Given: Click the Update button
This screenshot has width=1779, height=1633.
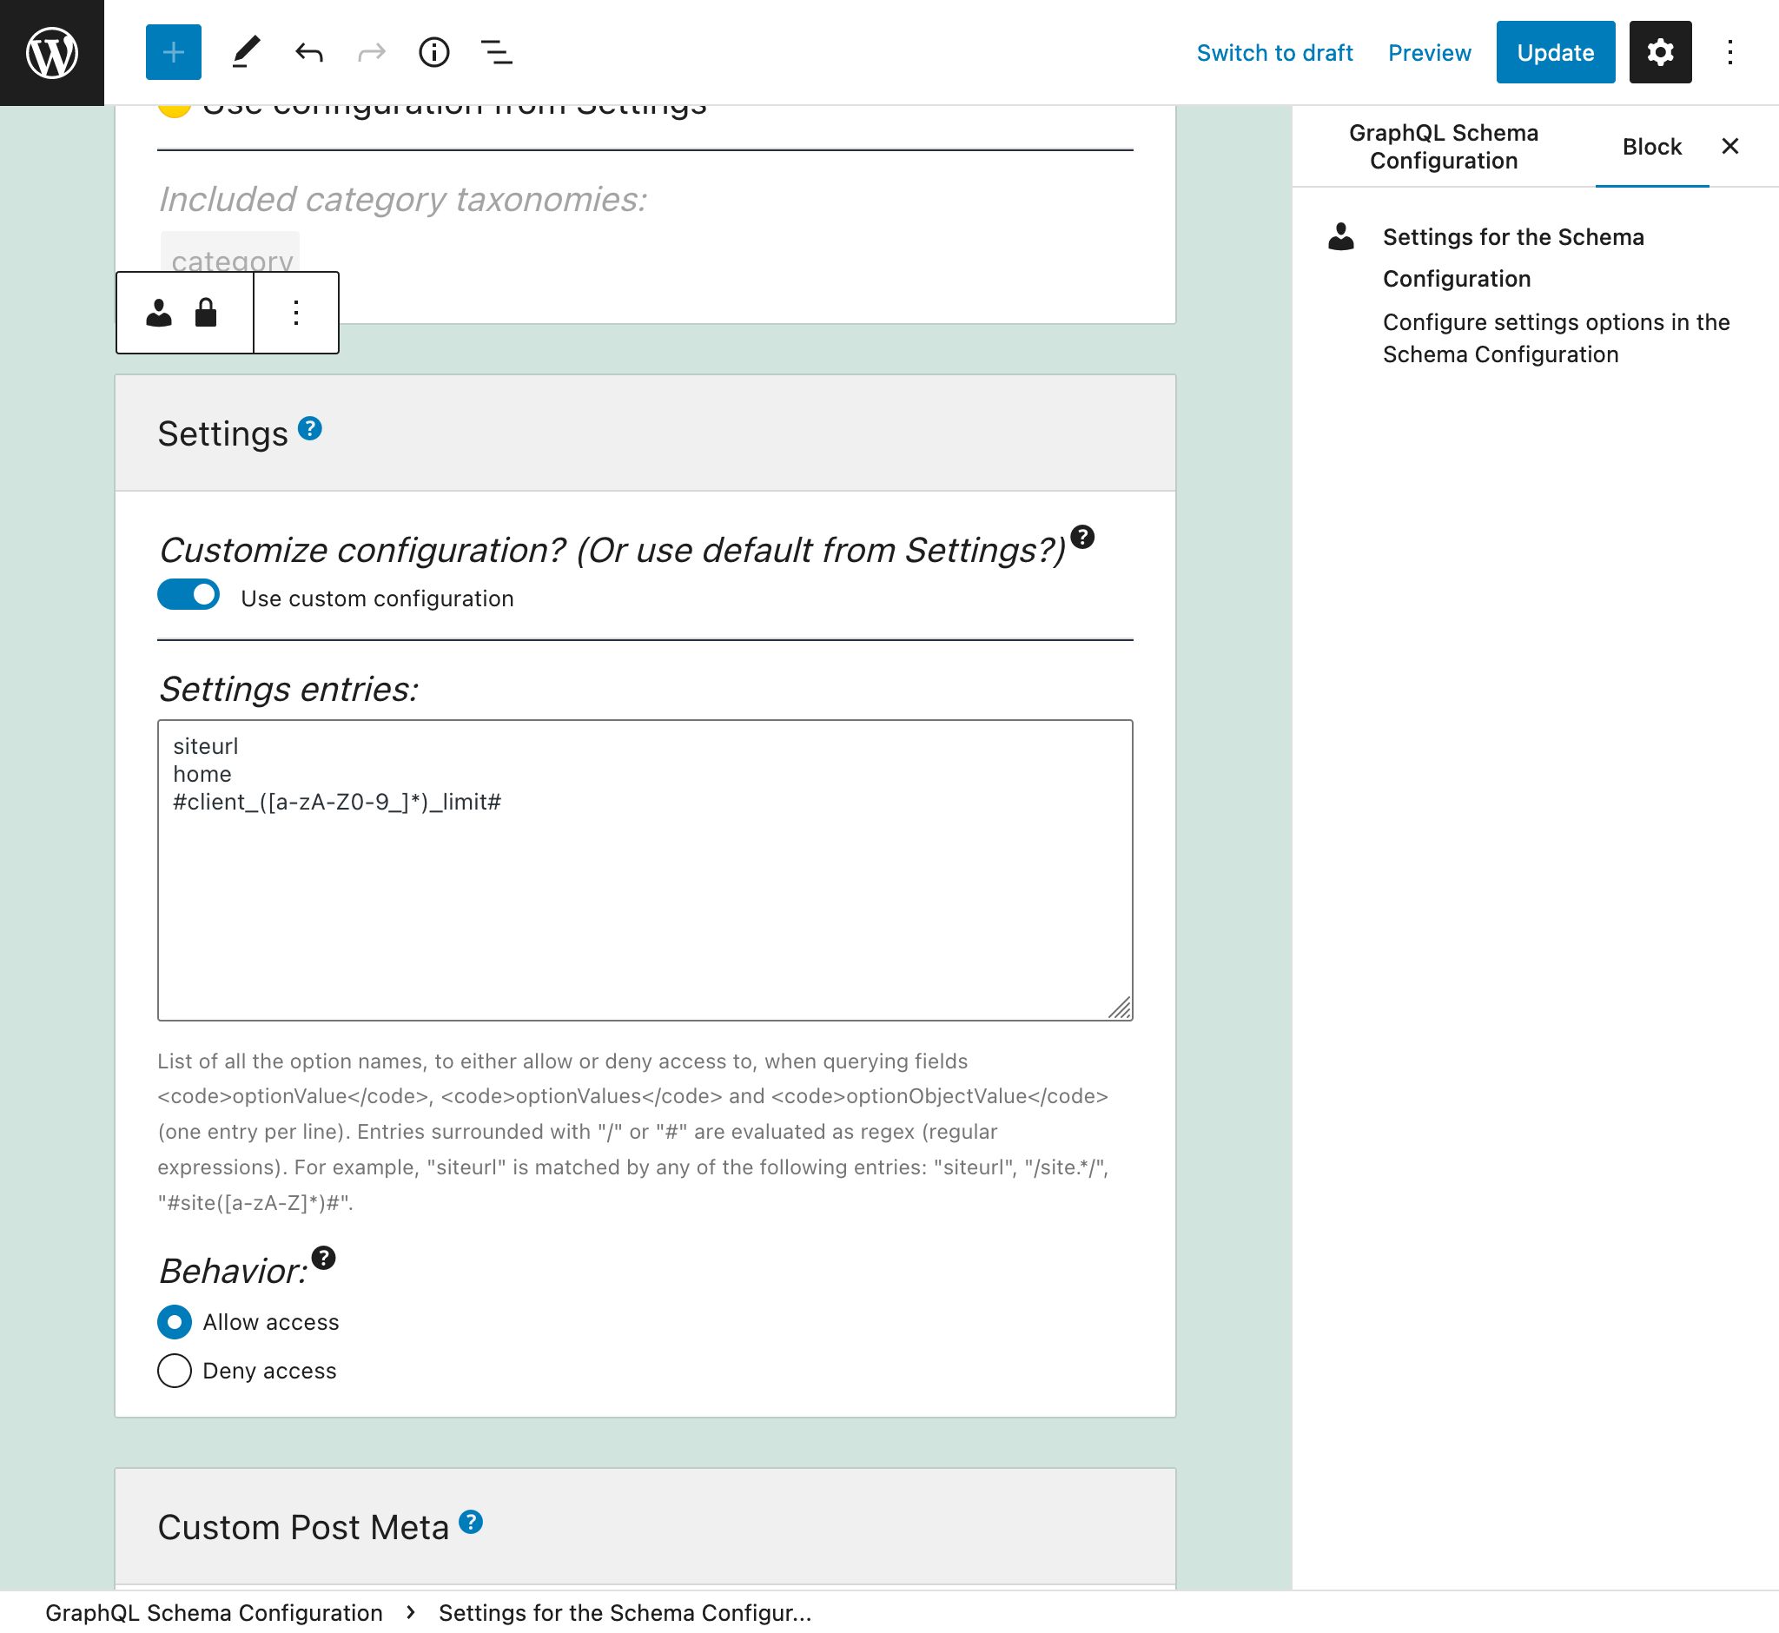Looking at the screenshot, I should click(1554, 51).
